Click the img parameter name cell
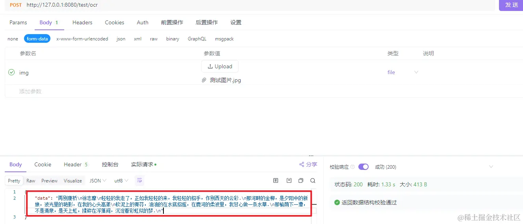 (x=24, y=73)
